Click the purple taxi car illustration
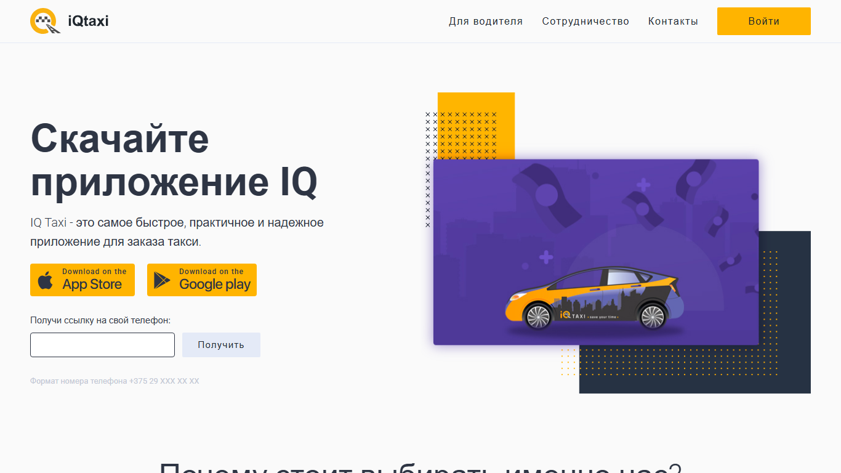 (596, 252)
